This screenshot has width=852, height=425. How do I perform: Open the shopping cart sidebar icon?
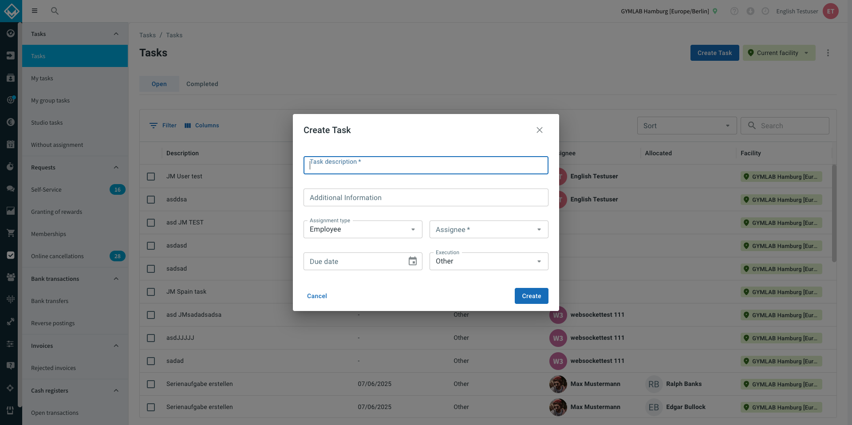click(x=11, y=233)
